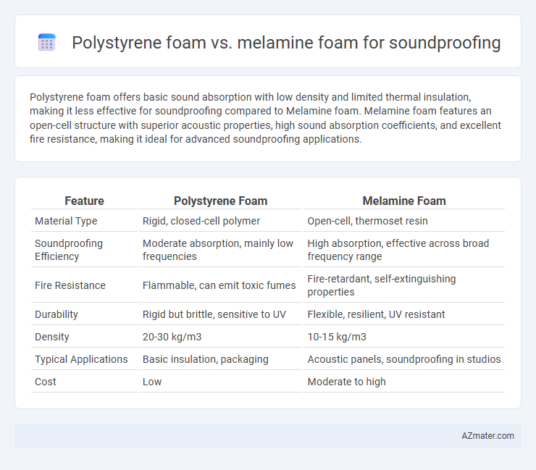Click the calendar icon beside the title
536x470 pixels.
point(47,42)
